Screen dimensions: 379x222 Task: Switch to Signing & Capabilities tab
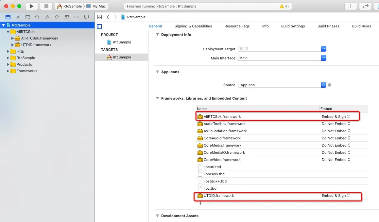click(193, 26)
